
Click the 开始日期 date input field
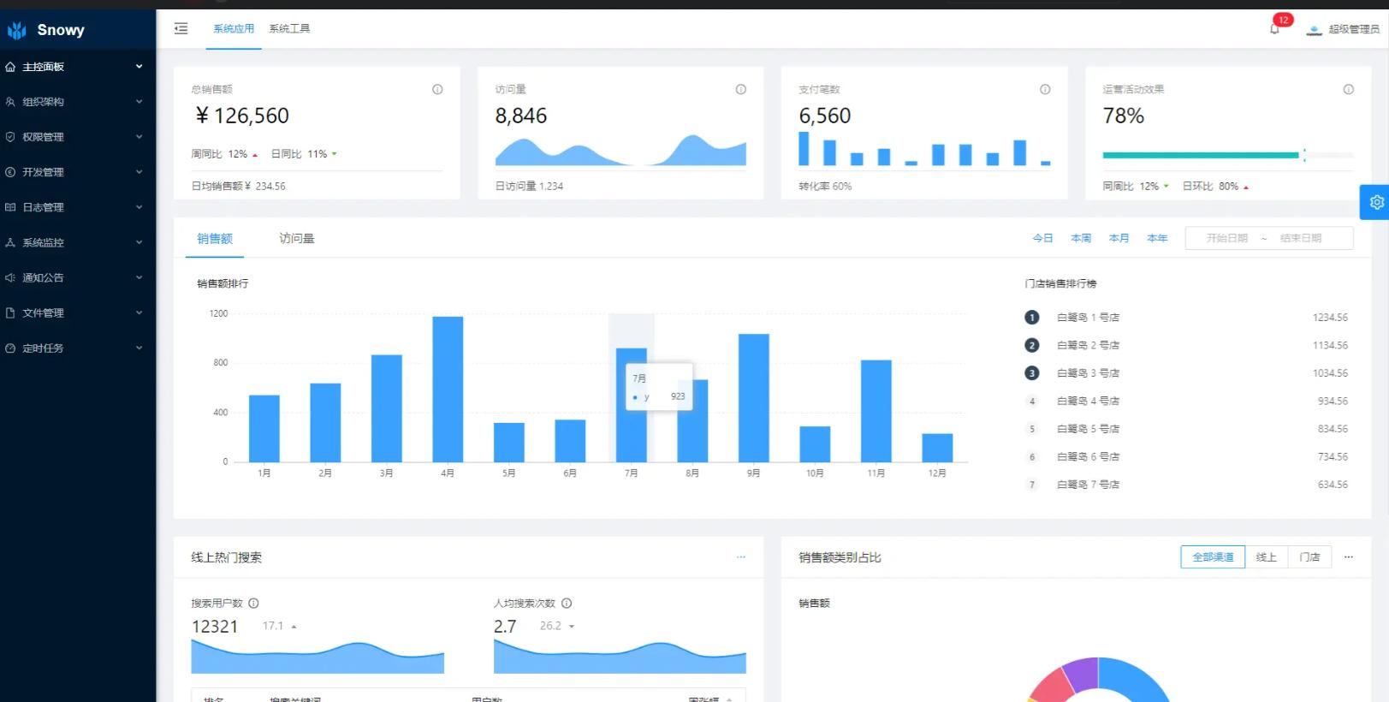[x=1226, y=238]
